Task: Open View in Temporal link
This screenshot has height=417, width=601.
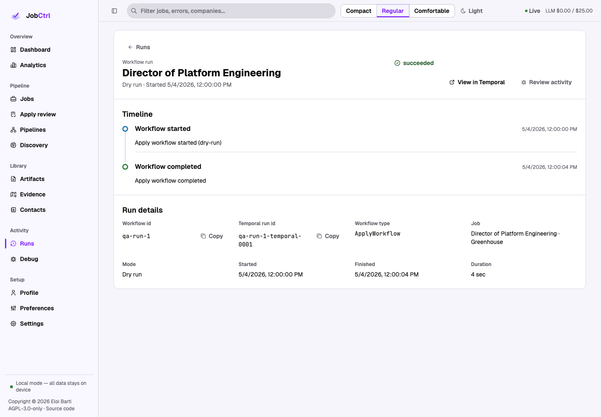Action: [x=477, y=82]
